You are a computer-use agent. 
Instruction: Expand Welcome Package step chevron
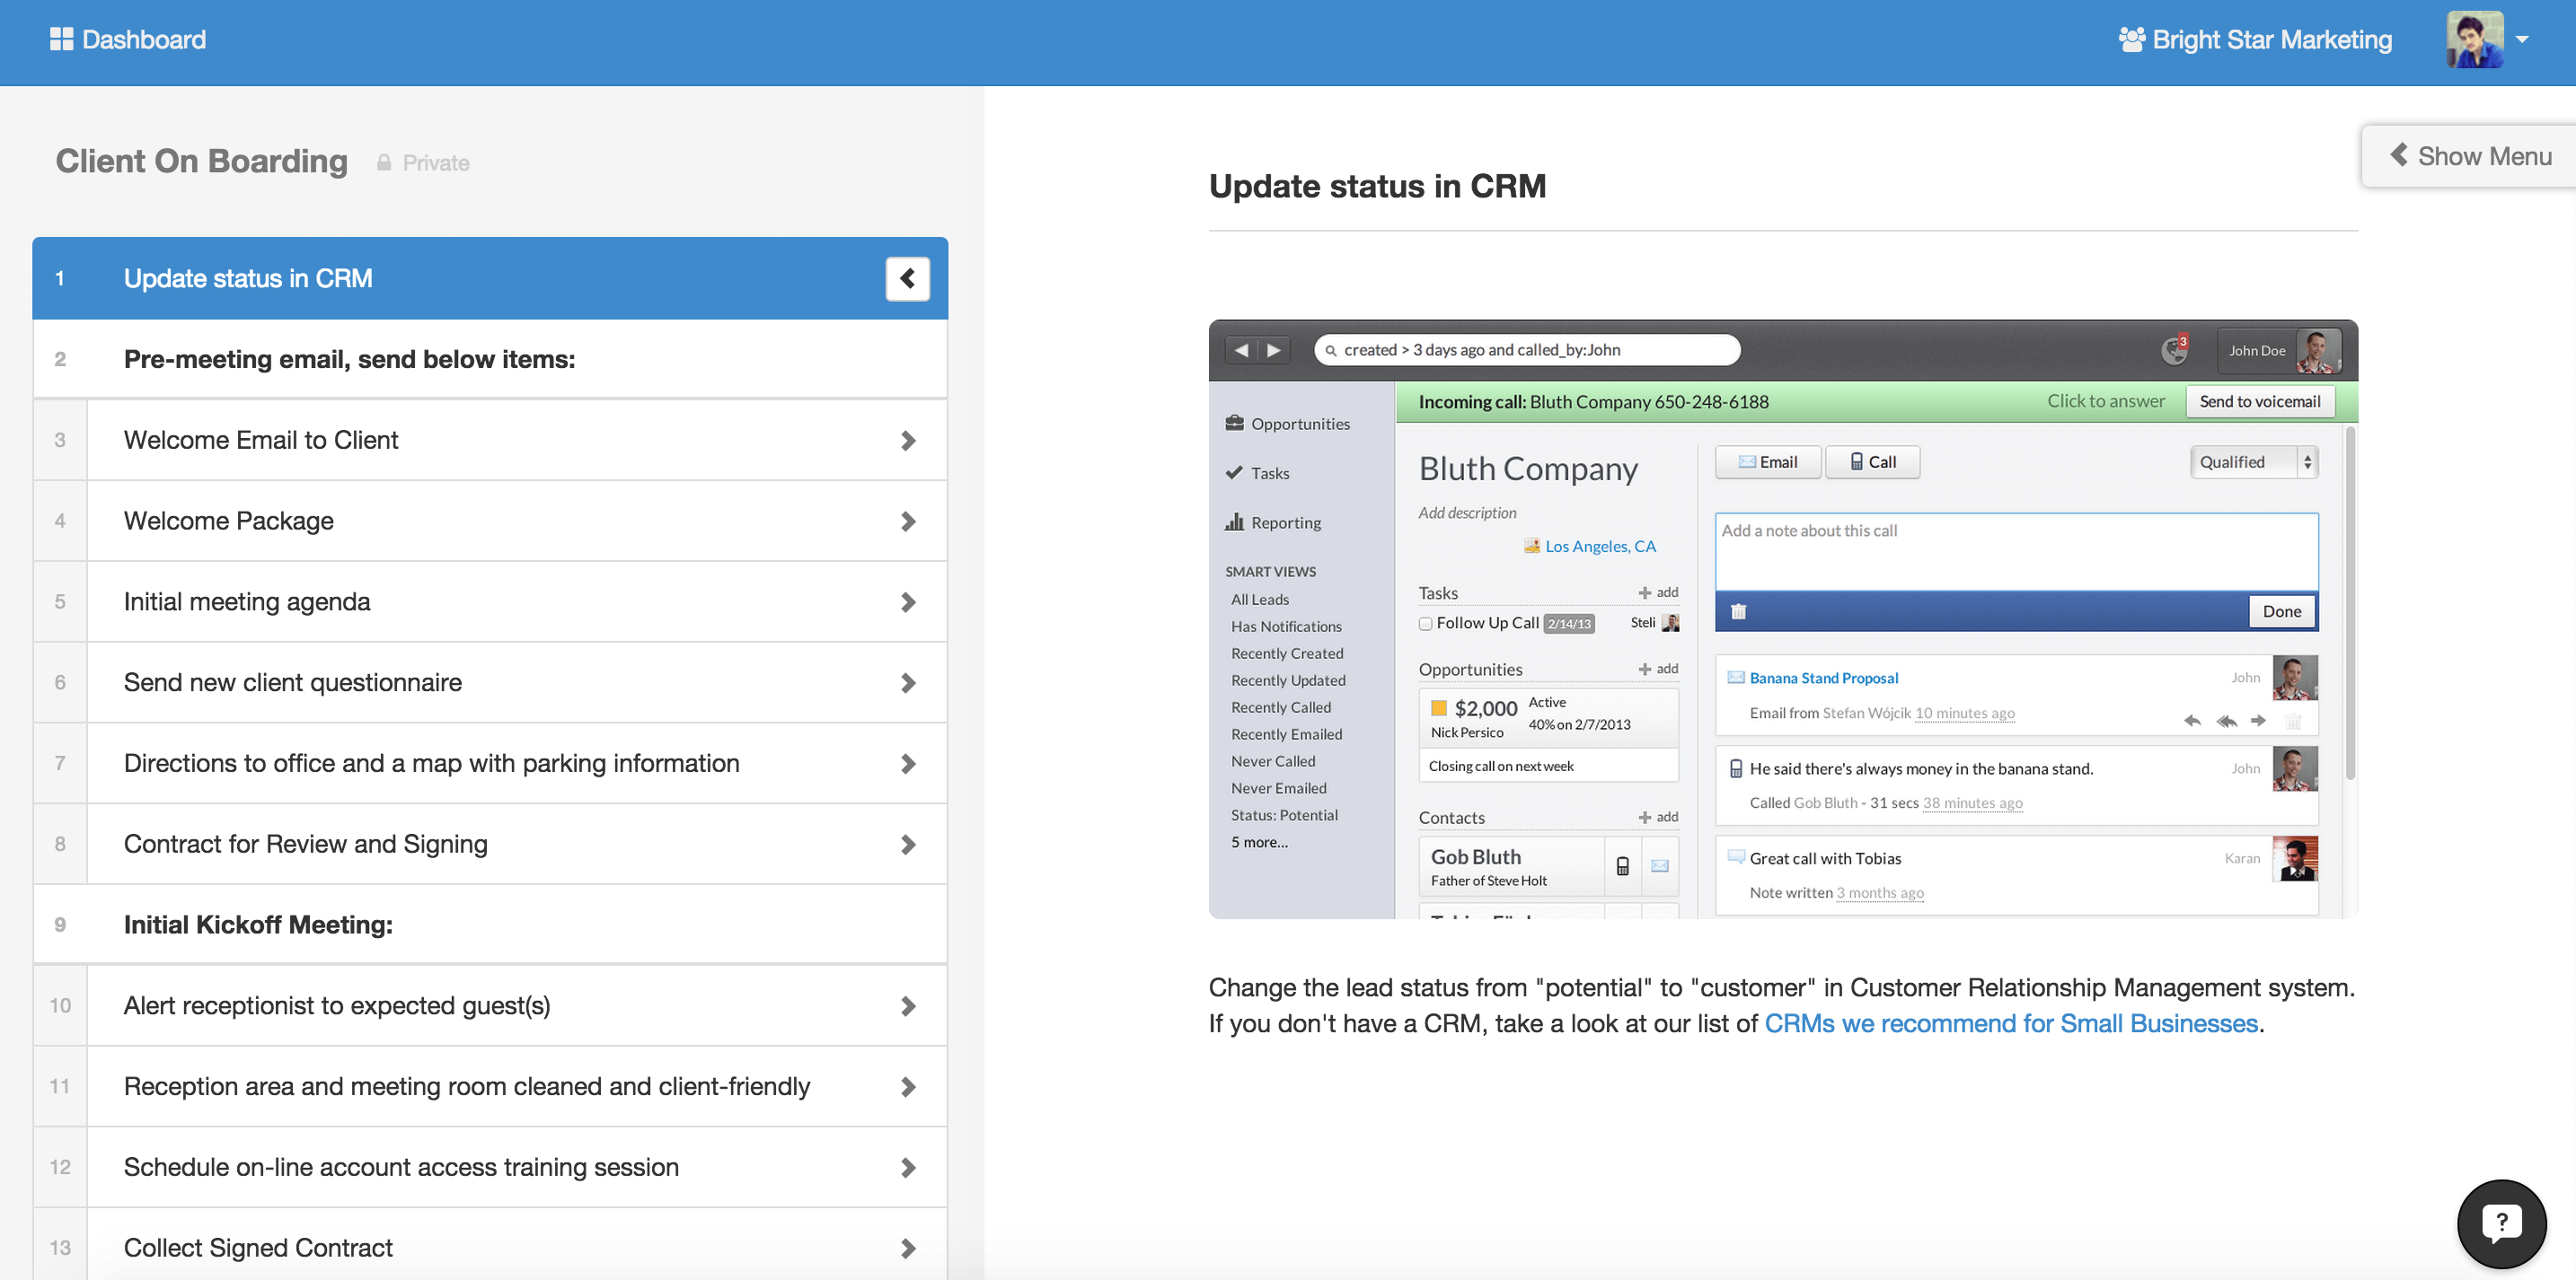point(907,521)
